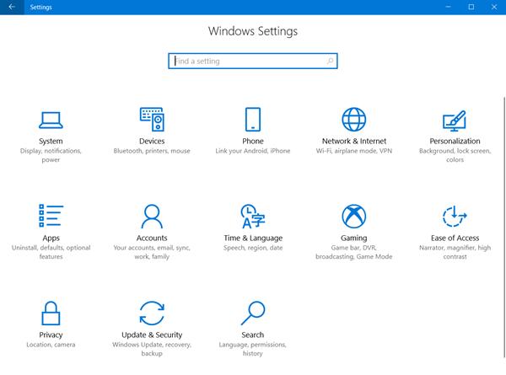This screenshot has width=506, height=375.
Task: Click the Privacy label
Action: click(51, 335)
